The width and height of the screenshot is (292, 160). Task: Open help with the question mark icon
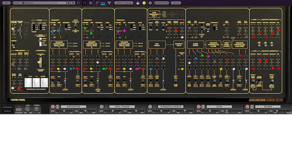click(150, 3)
